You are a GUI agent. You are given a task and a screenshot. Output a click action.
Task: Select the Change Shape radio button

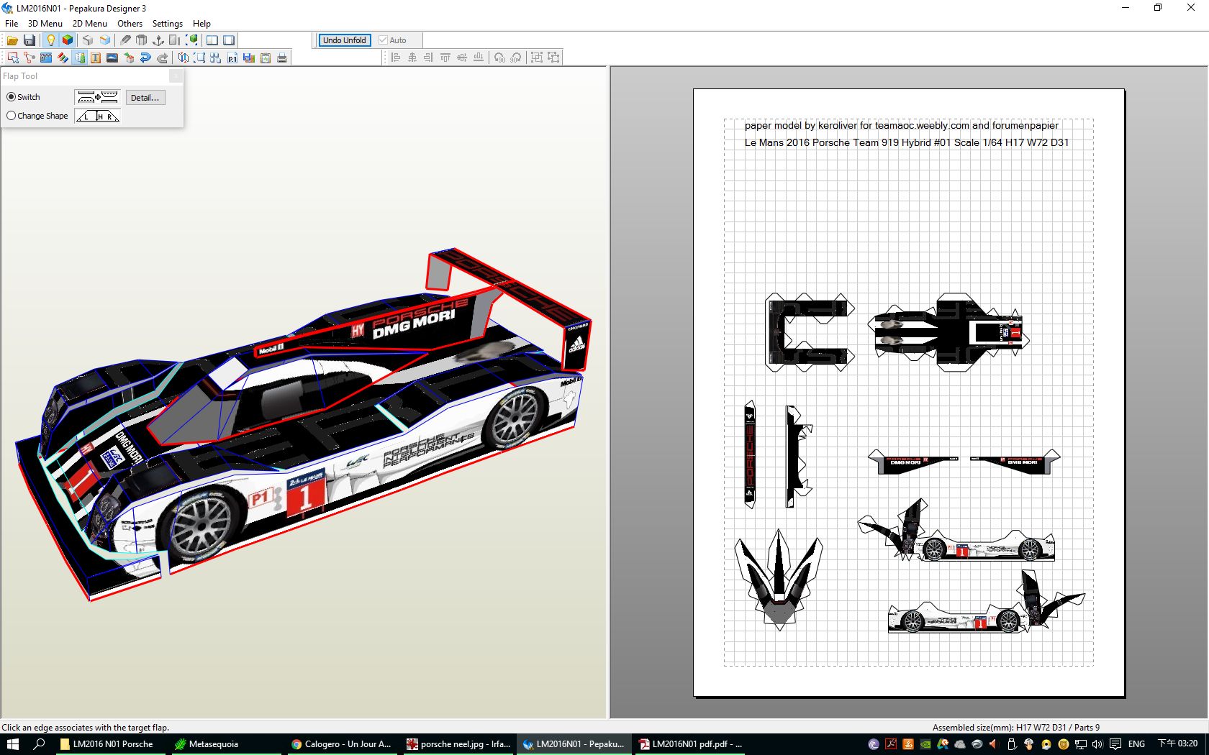(x=12, y=116)
